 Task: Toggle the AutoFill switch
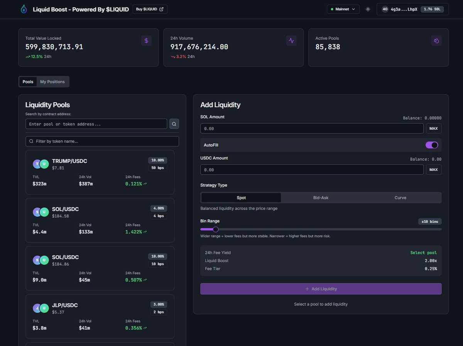pos(432,145)
